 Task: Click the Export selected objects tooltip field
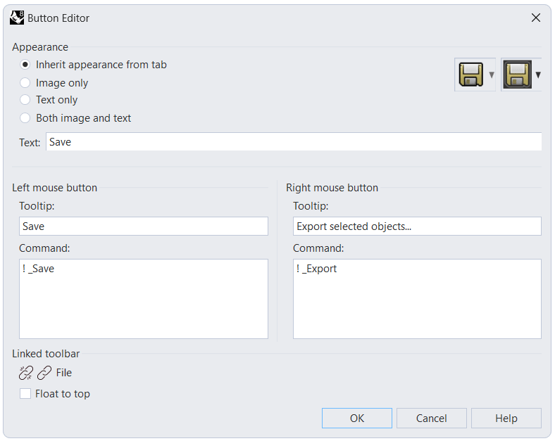pos(417,226)
